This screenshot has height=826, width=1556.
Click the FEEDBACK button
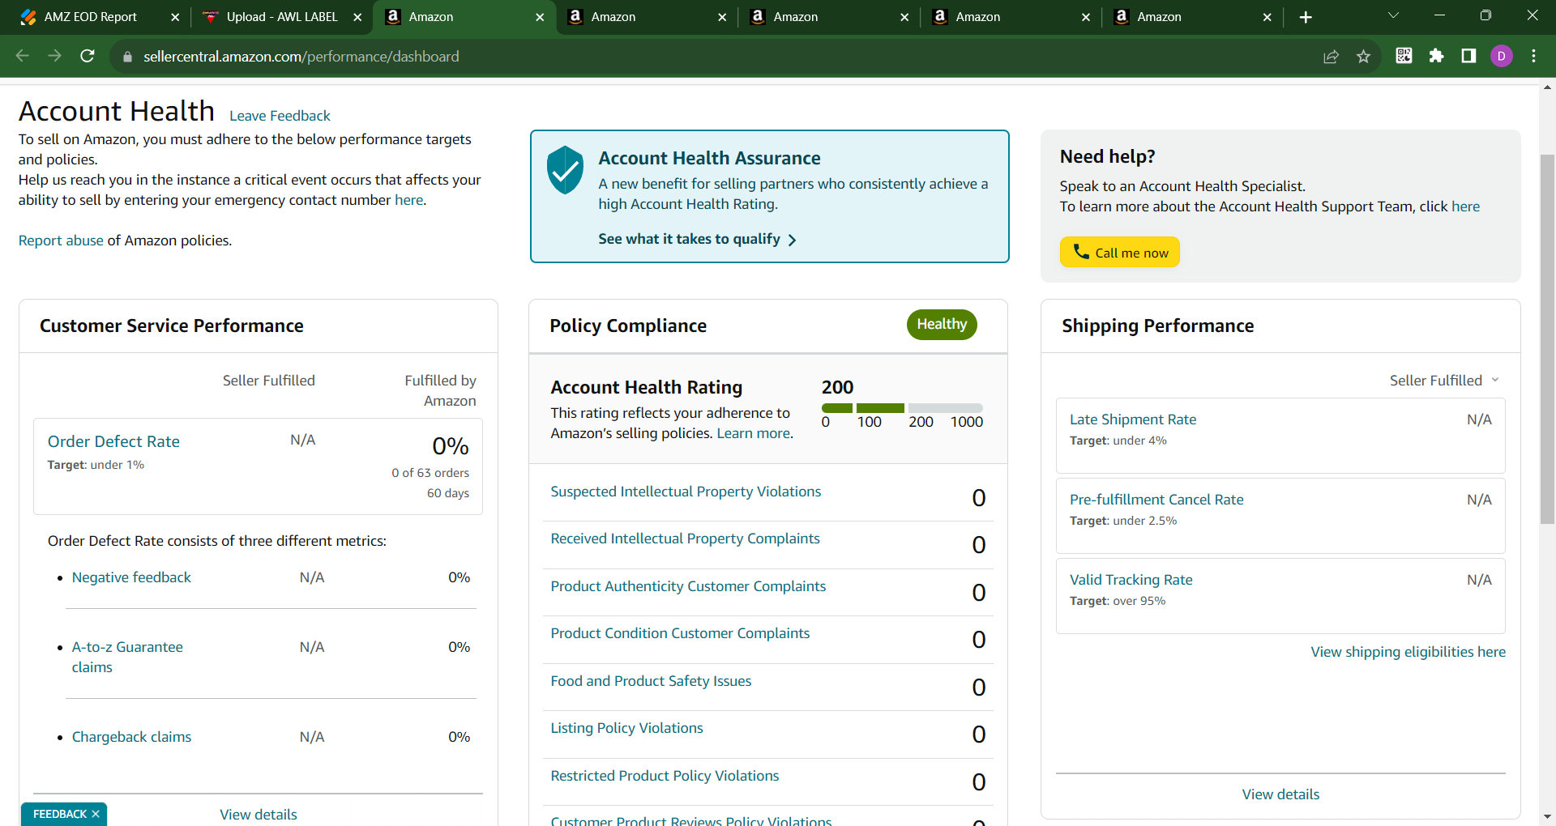(59, 814)
